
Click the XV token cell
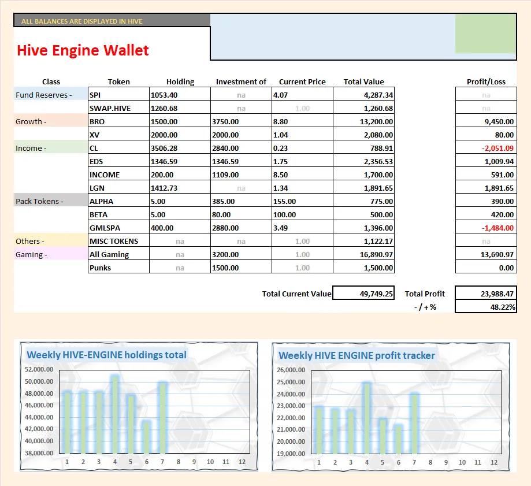[x=118, y=135]
